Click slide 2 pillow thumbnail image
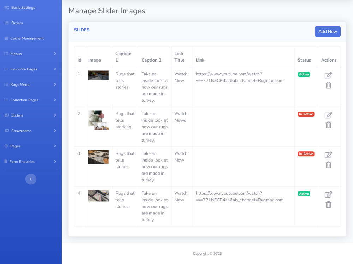Image resolution: width=353 pixels, height=264 pixels. click(x=98, y=120)
